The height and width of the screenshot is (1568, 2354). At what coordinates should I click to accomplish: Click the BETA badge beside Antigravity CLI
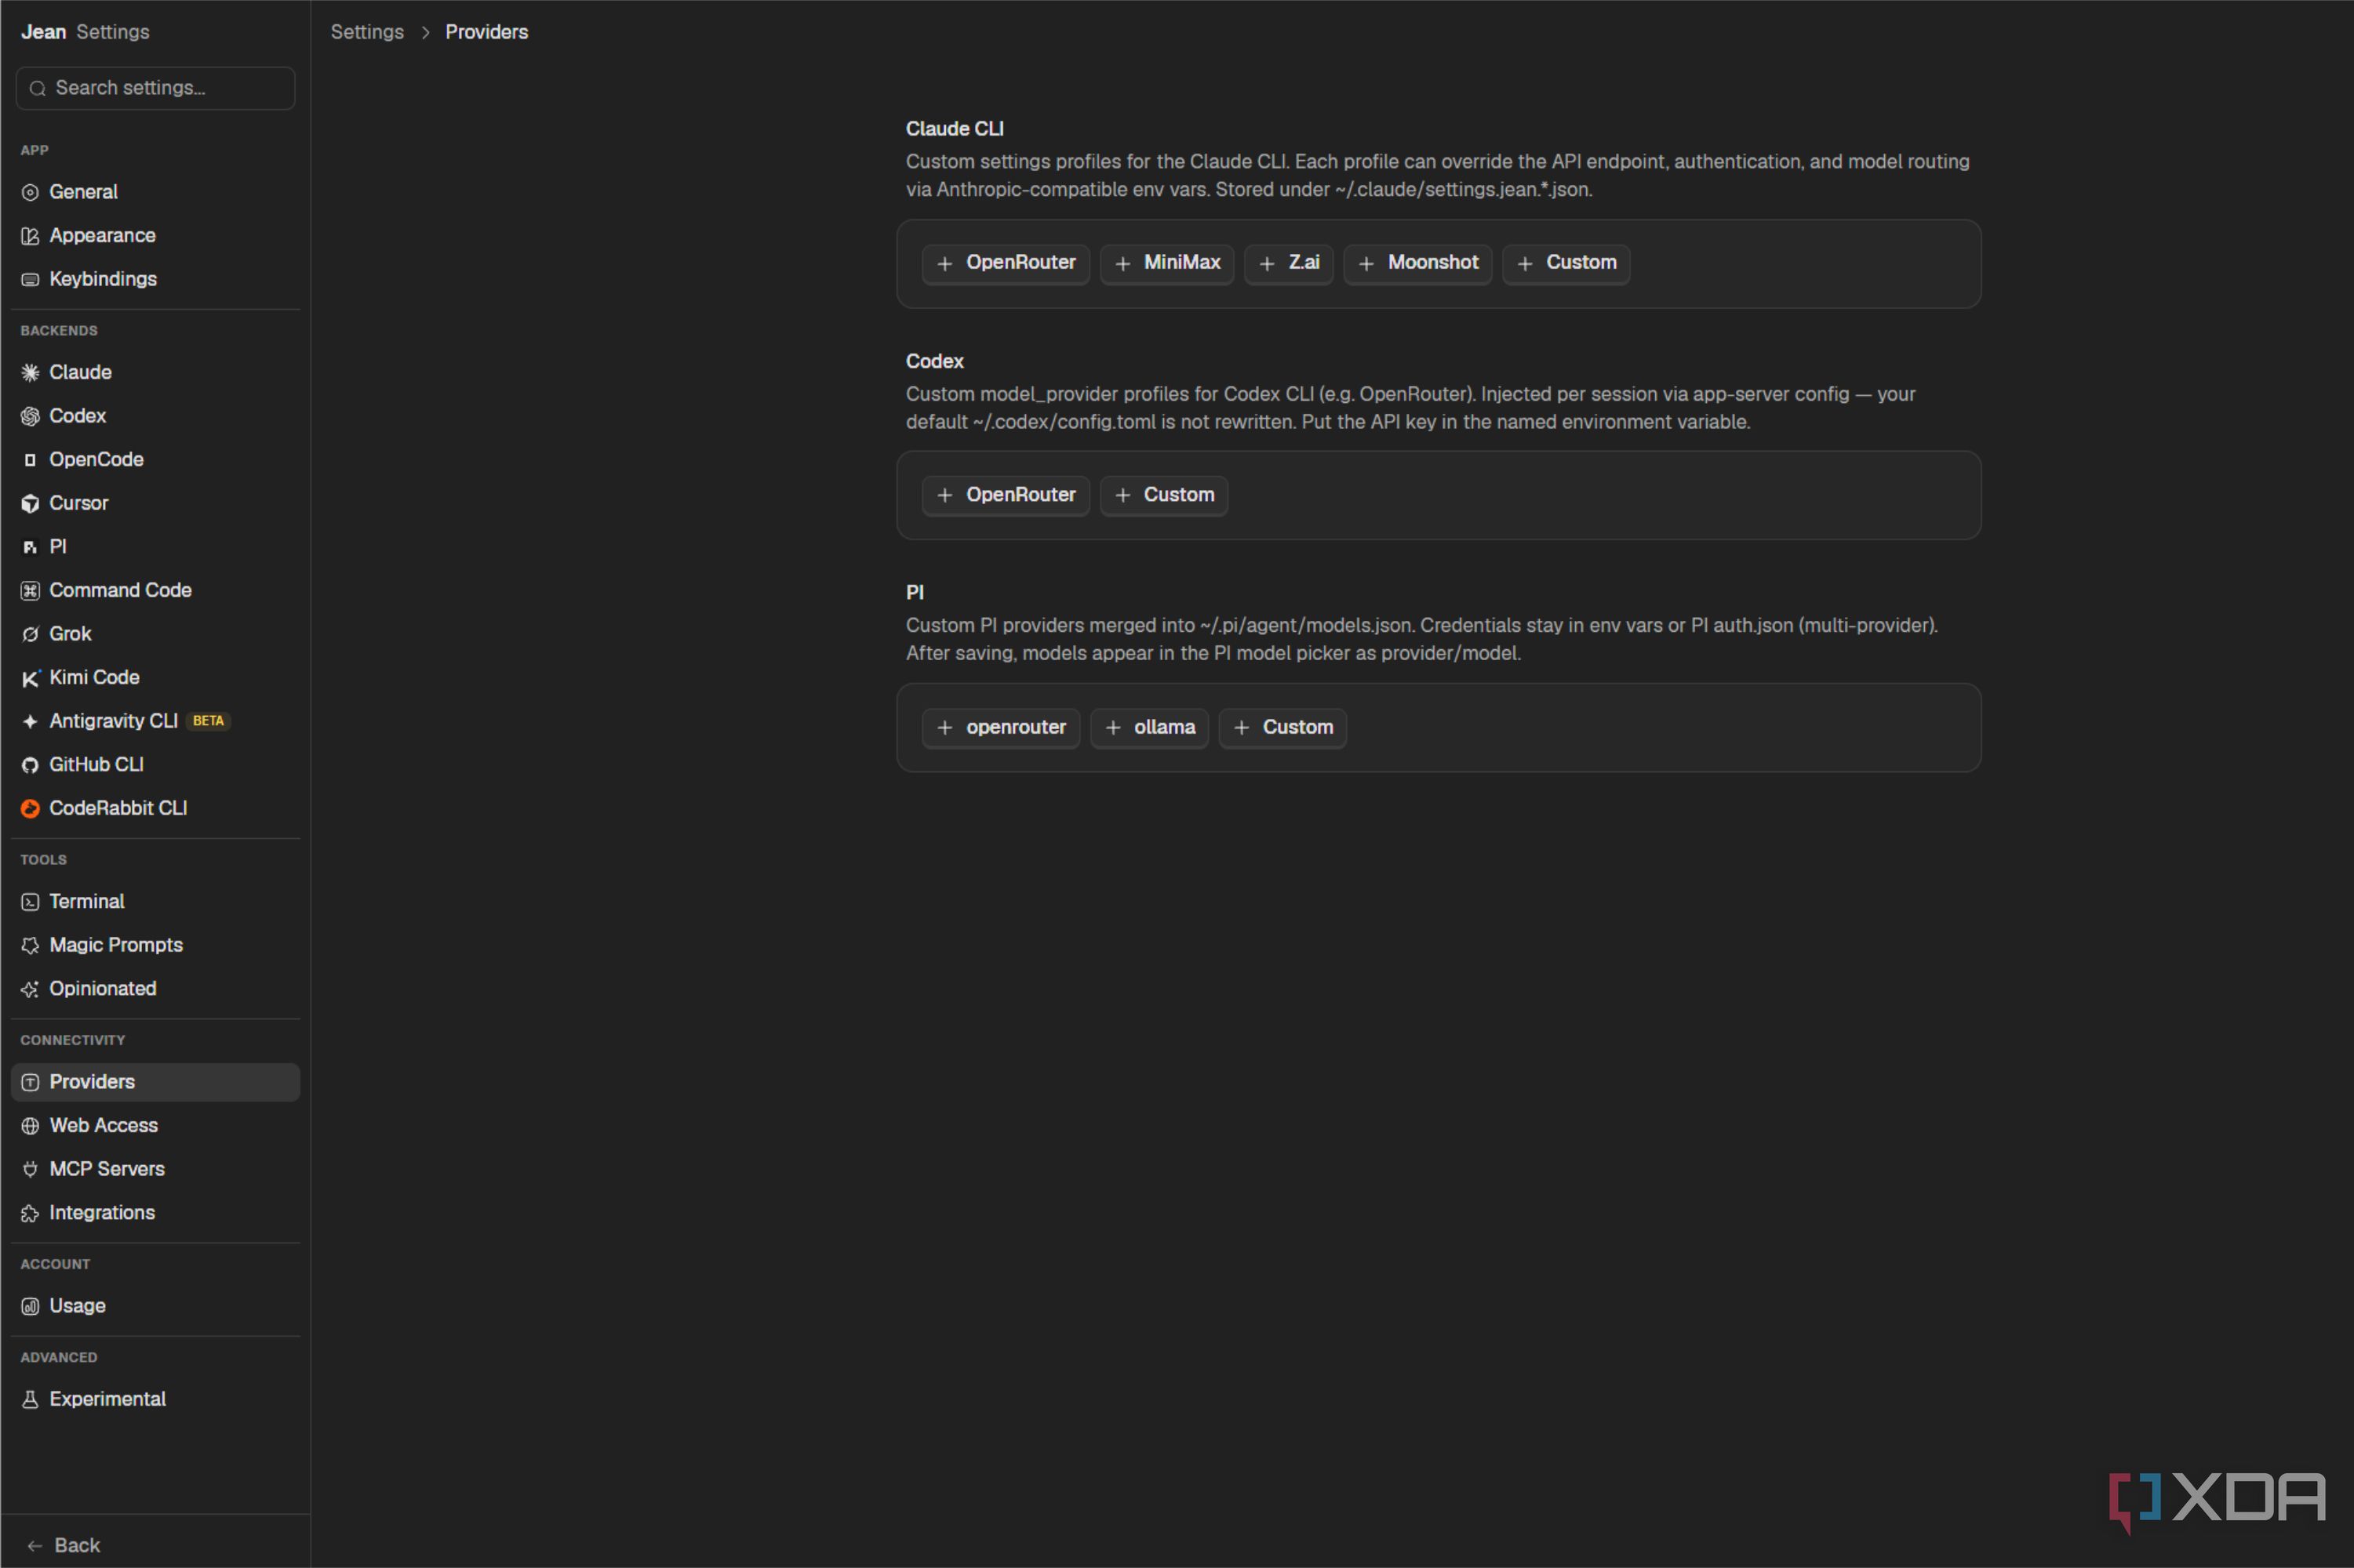click(208, 721)
